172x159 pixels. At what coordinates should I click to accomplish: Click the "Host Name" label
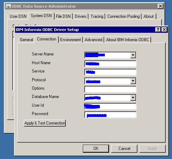point(41,63)
